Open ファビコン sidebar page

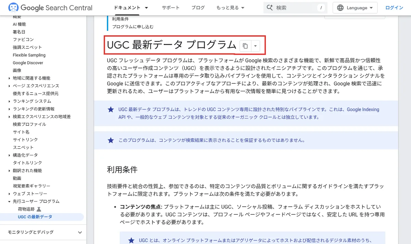click(x=23, y=39)
